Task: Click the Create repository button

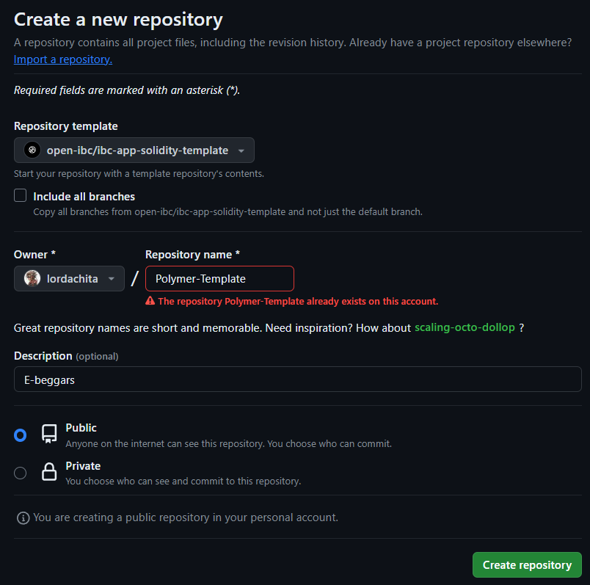Action: pyautogui.click(x=527, y=564)
